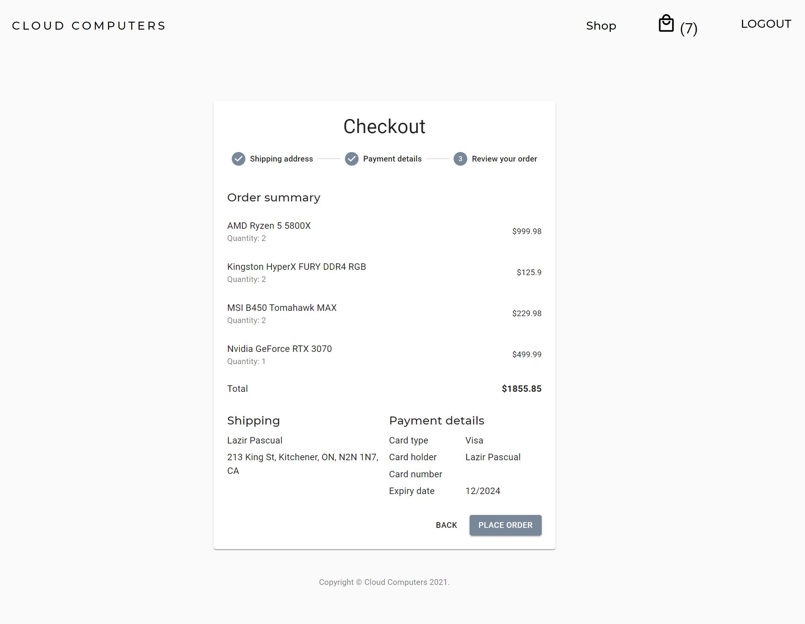Click the step 3 circle icon
This screenshot has width=805, height=624.
click(460, 159)
